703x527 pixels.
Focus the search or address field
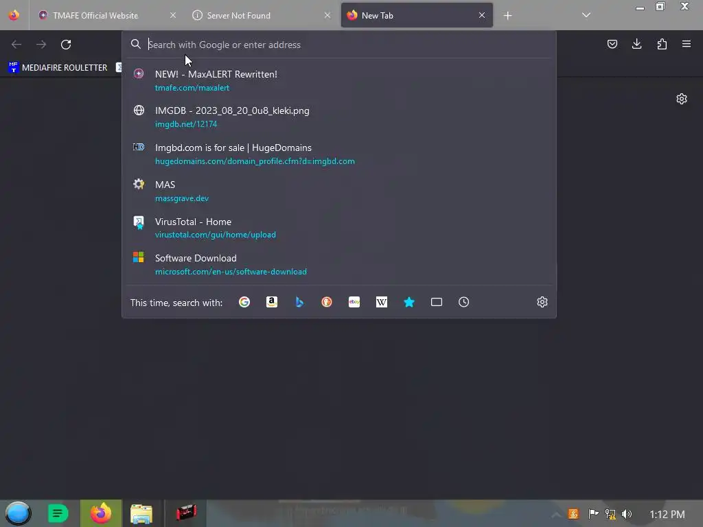339,45
